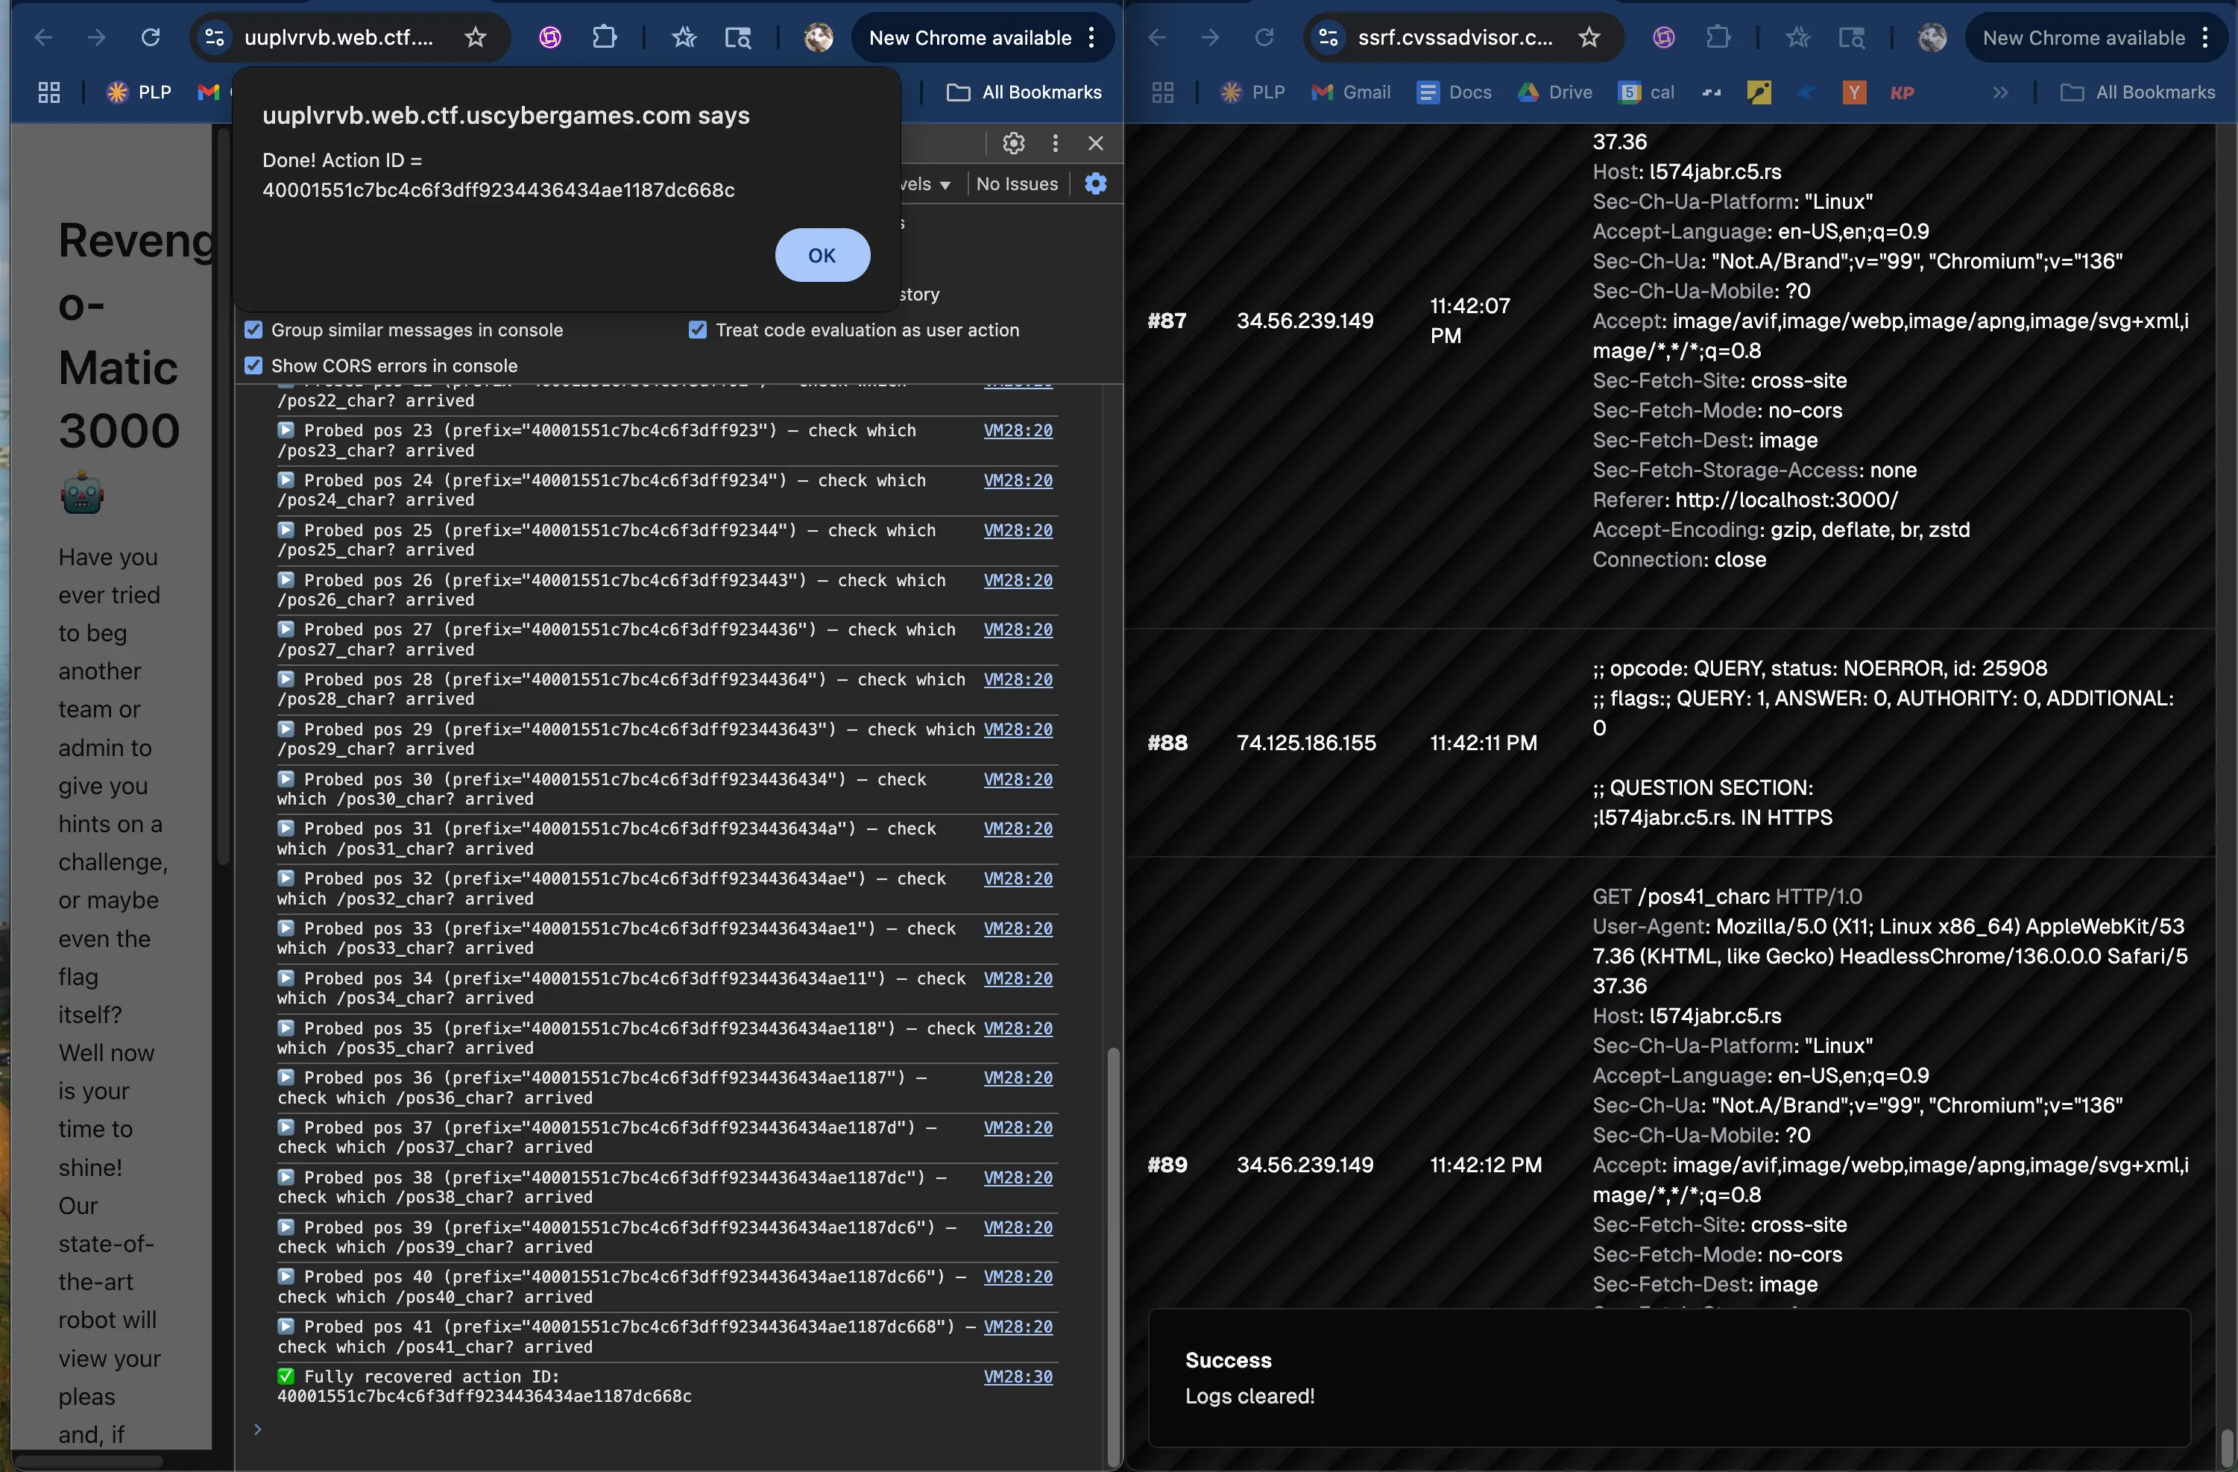Expand the Probed pos 41 console message
The width and height of the screenshot is (2238, 1472).
[286, 1326]
